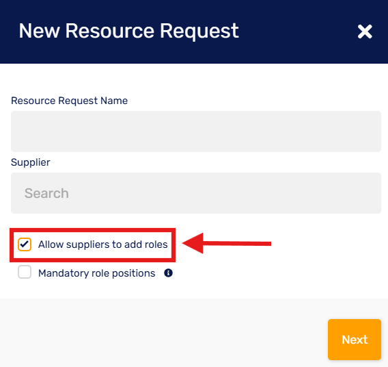Click the 'Allow suppliers to add roles' label text
This screenshot has width=388, height=367.
102,244
